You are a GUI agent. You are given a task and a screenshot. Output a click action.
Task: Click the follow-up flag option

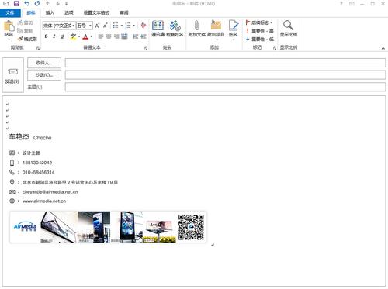click(x=259, y=22)
